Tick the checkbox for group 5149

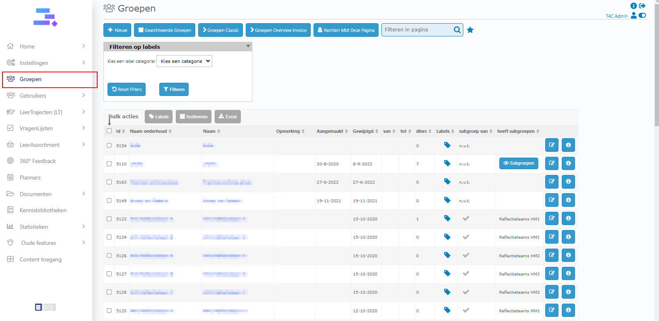(x=109, y=200)
